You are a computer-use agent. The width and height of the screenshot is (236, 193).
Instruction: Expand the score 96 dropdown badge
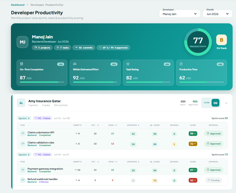pyautogui.click(x=193, y=134)
